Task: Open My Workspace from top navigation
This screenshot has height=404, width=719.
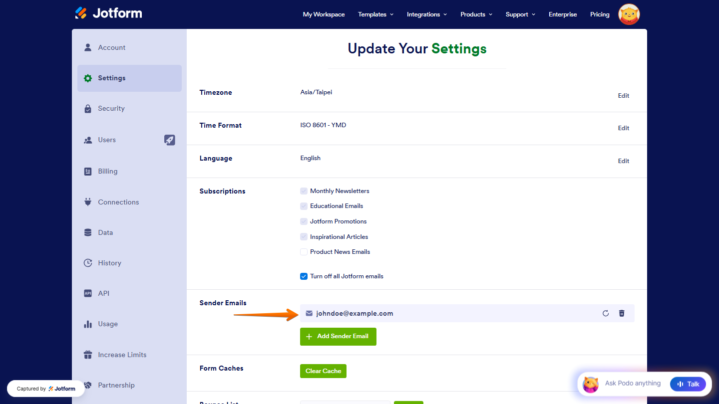Action: click(324, 14)
